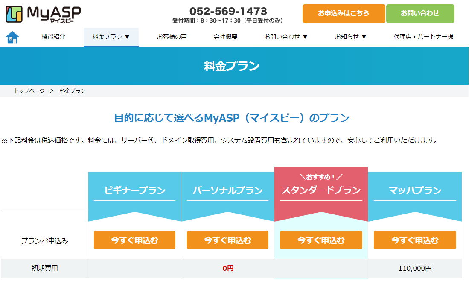The height and width of the screenshot is (287, 469).
Task: Open the 機能紹介 menu item
Action: pyautogui.click(x=53, y=37)
